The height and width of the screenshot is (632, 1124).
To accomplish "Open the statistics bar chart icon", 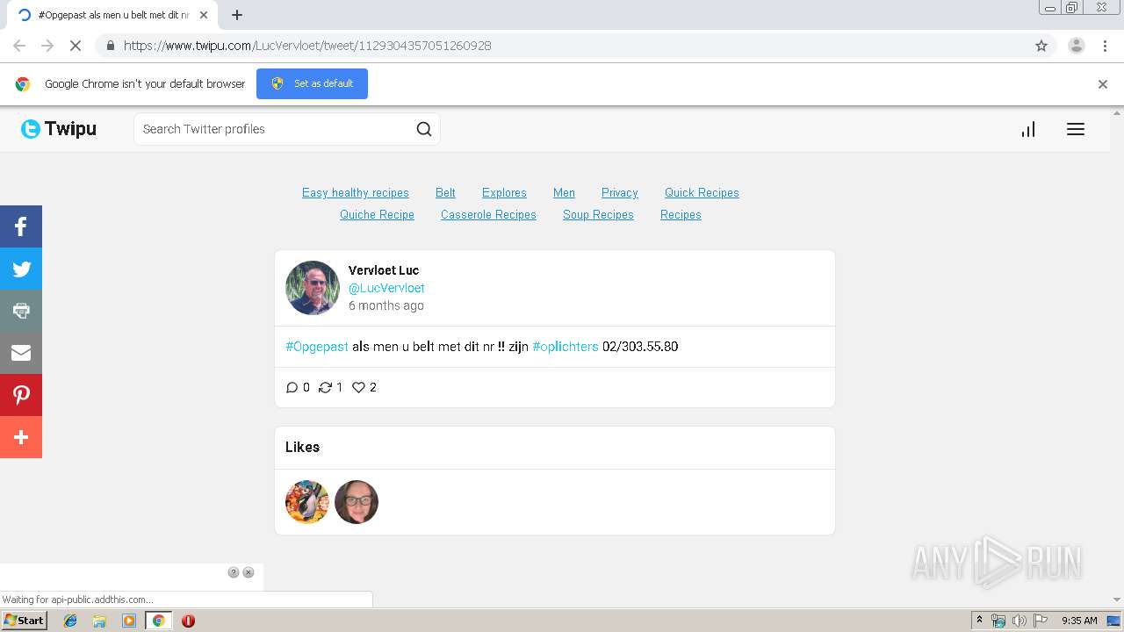I will (1028, 129).
